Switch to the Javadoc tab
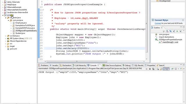 [x=54, y=65]
